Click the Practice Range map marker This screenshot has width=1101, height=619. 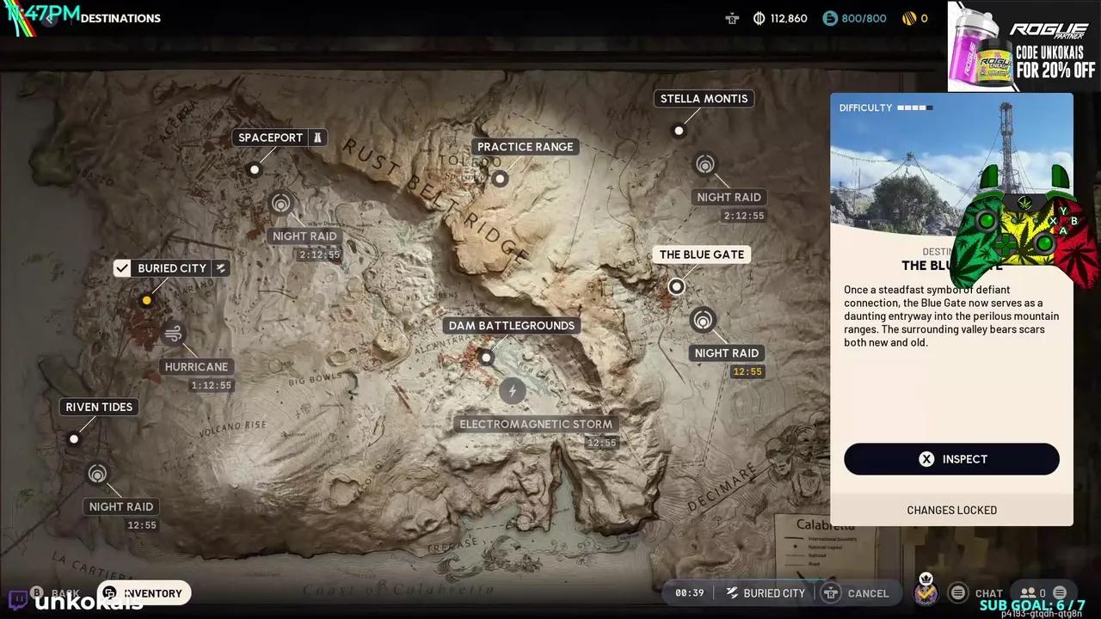[500, 179]
